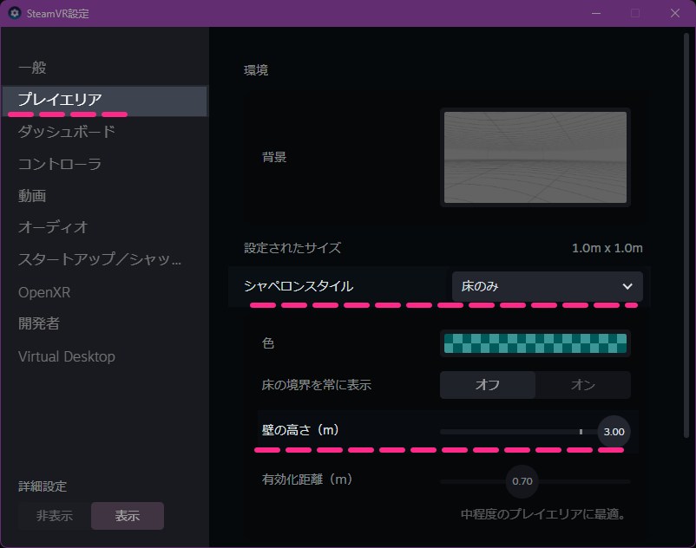Open the chaperone 色 color swatch

coord(535,343)
